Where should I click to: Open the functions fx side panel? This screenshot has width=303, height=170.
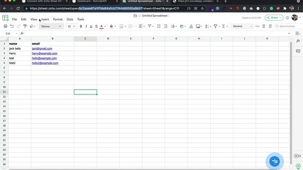pyautogui.click(x=298, y=41)
